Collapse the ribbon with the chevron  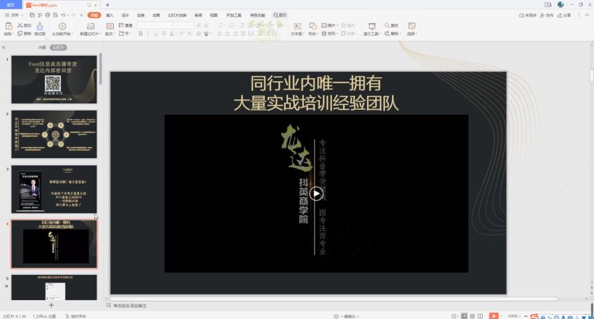(587, 15)
